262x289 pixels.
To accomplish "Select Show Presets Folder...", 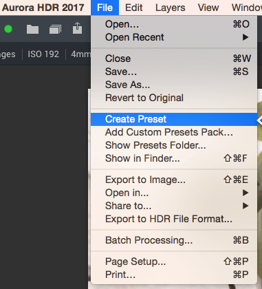I will [x=174, y=145].
